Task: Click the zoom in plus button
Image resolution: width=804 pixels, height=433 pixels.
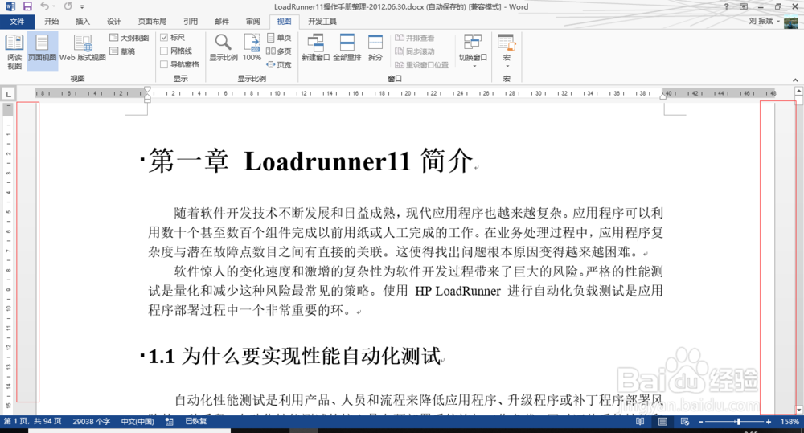Action: (x=768, y=422)
